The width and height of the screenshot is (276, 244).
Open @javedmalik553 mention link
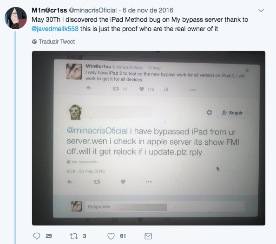[55, 29]
